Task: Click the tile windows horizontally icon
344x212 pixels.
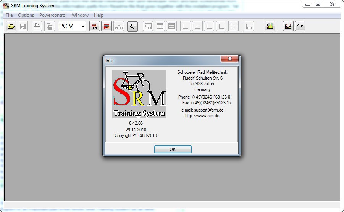Action: pyautogui.click(x=171, y=27)
